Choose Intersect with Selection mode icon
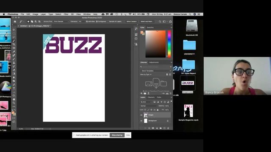271x152 pixels. point(39,22)
